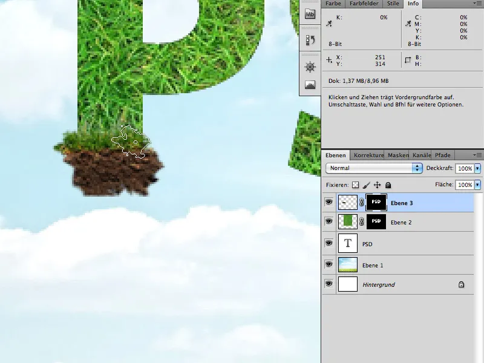Click the Fläche percentage field

point(465,185)
